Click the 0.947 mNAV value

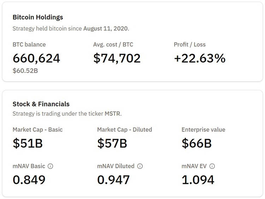(x=113, y=180)
